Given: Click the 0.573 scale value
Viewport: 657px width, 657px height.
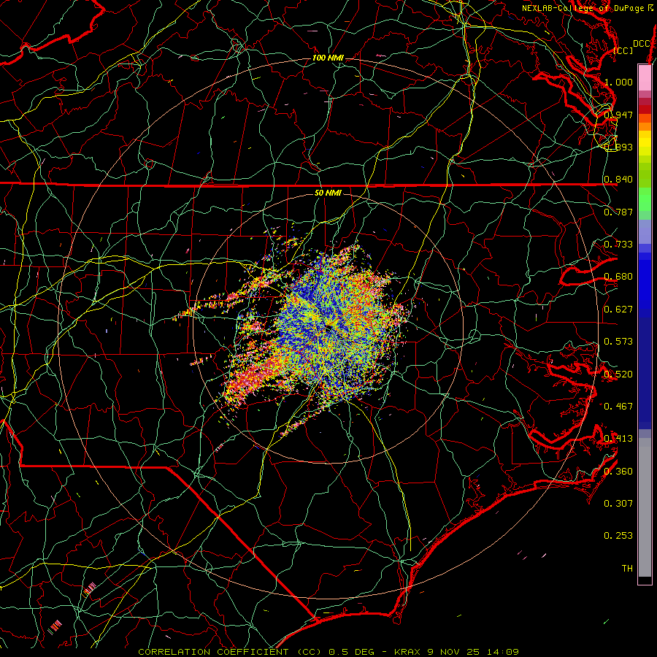Looking at the screenshot, I should point(618,342).
